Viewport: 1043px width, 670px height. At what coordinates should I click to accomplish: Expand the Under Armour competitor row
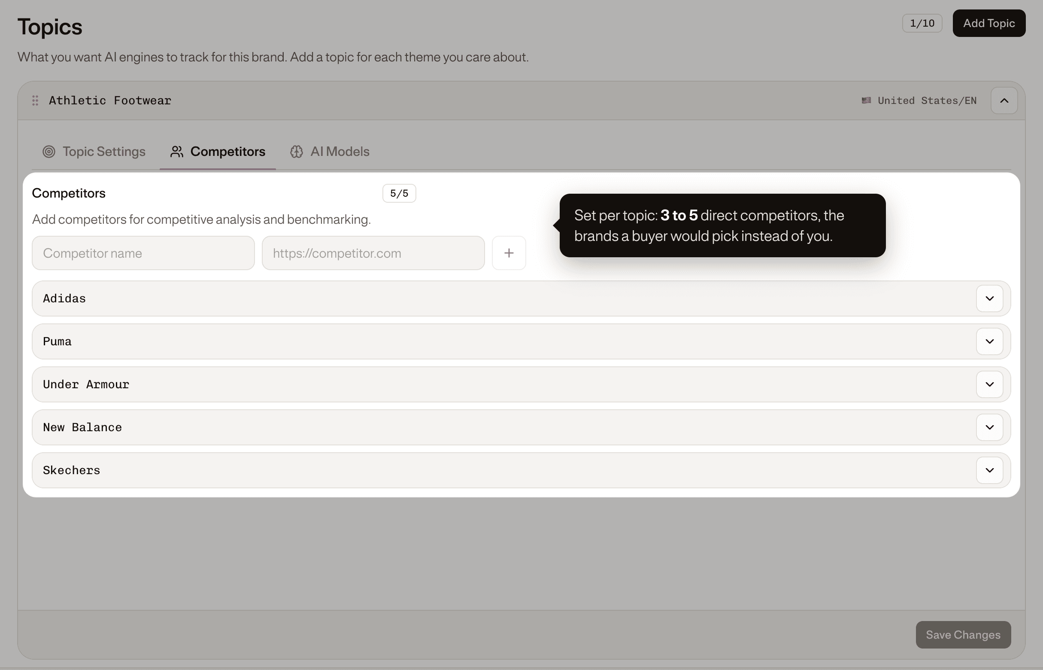(x=989, y=384)
